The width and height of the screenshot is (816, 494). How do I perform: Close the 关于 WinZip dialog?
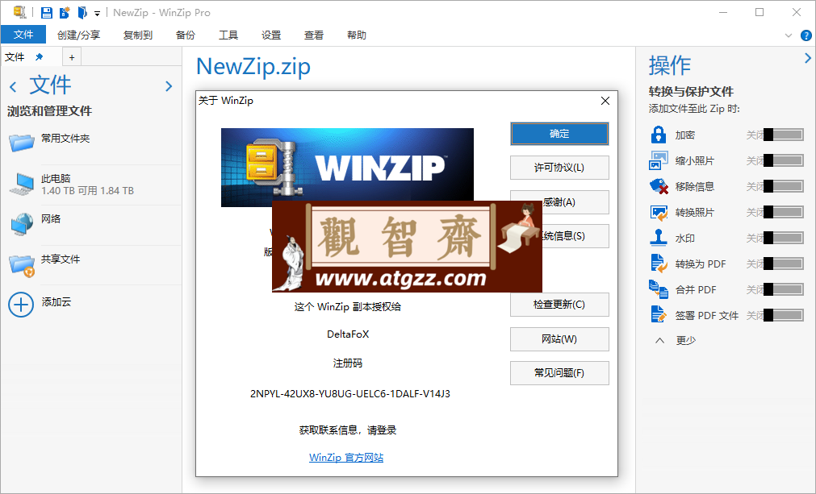pos(605,101)
